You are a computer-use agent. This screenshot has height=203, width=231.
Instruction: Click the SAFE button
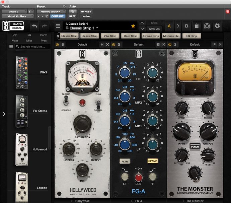[72, 16]
